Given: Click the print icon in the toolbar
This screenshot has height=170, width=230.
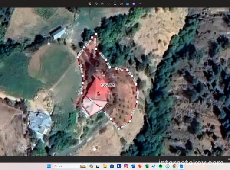Looking at the screenshot, I should pos(121,4).
